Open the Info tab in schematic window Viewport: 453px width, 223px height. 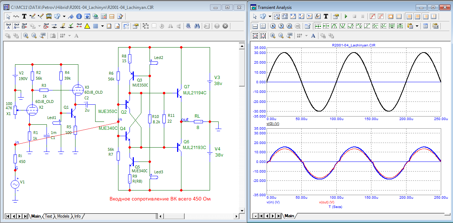coord(77,216)
